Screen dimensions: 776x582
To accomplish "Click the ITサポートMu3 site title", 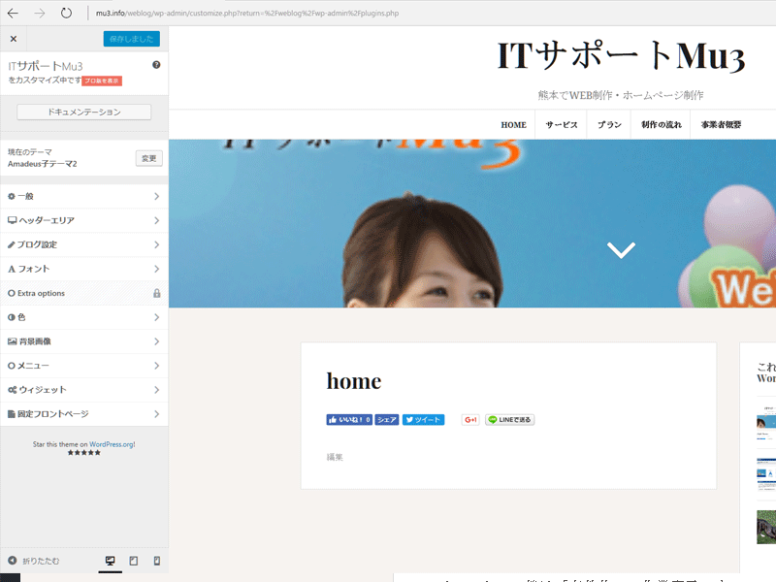I will tap(621, 56).
